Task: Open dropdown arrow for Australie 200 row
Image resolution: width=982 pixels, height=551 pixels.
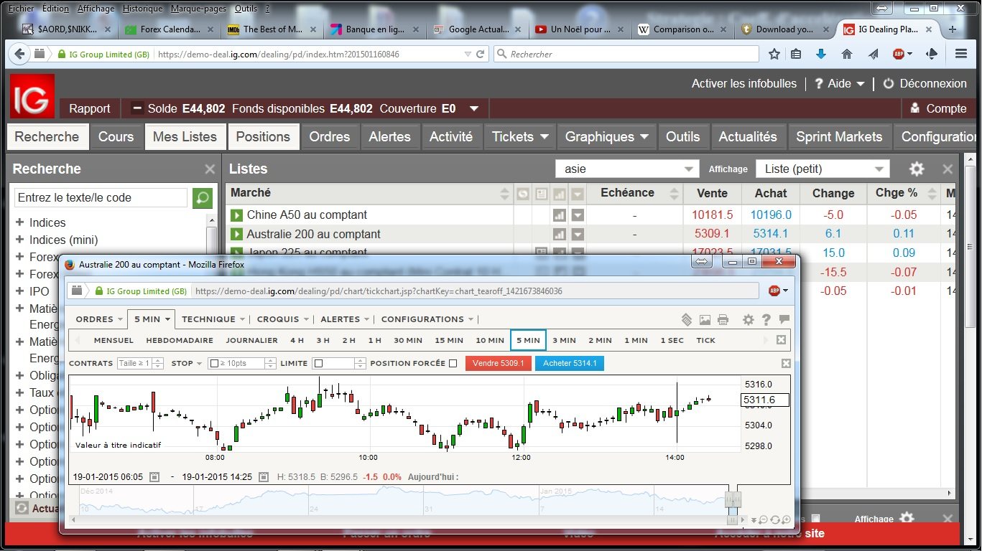Action: coord(578,235)
